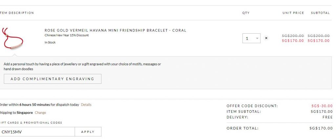This screenshot has width=336, height=139.
Task: Click the discounted SG$170.00 unit price
Action: tap(293, 41)
